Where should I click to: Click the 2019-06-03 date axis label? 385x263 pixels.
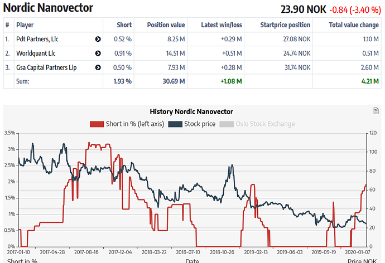(290, 252)
